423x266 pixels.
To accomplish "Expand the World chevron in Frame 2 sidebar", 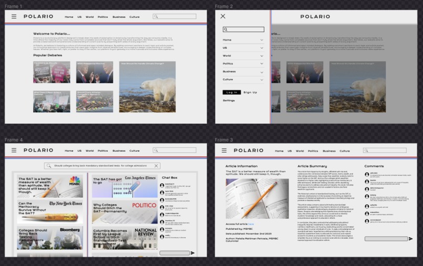I will 262,56.
